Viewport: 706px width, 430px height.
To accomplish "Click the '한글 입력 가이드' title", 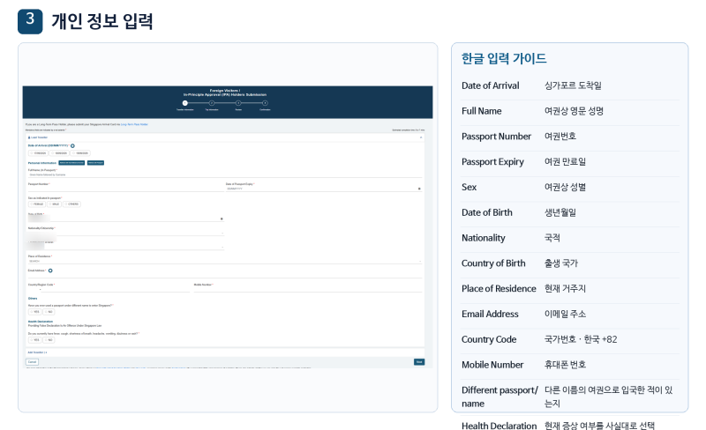I will click(x=504, y=58).
